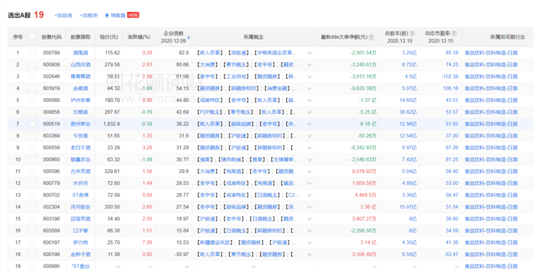
Task: Click the 【新疆建设兵团】 concept tag
Action: click(214, 243)
